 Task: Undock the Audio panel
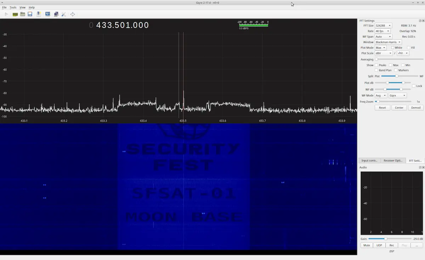click(420, 167)
